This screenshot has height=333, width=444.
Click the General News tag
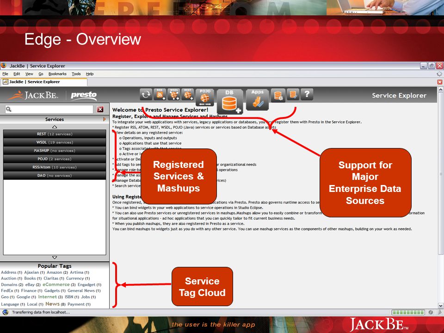(x=81, y=290)
